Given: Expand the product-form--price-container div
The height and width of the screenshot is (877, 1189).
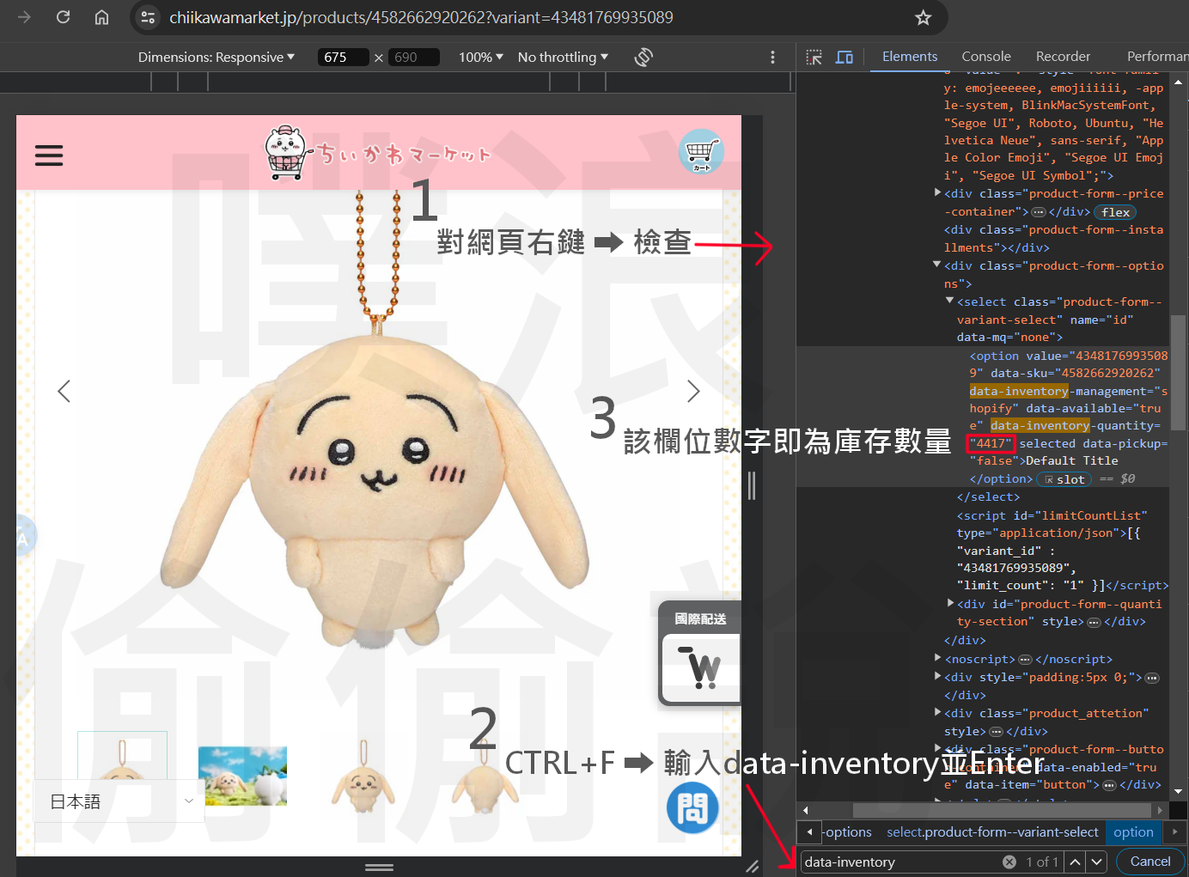Looking at the screenshot, I should pos(938,192).
